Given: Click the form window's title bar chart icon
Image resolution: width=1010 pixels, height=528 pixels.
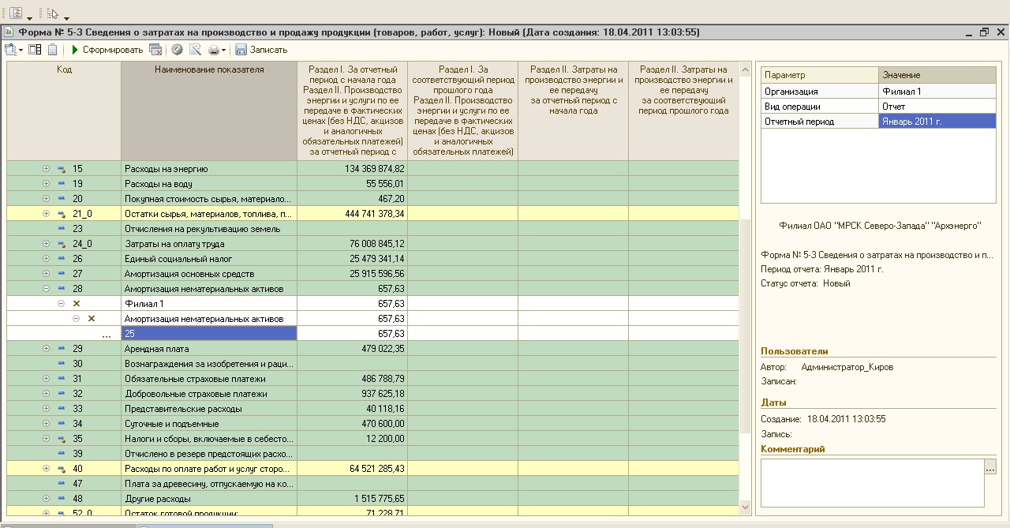Looking at the screenshot, I should (x=9, y=32).
